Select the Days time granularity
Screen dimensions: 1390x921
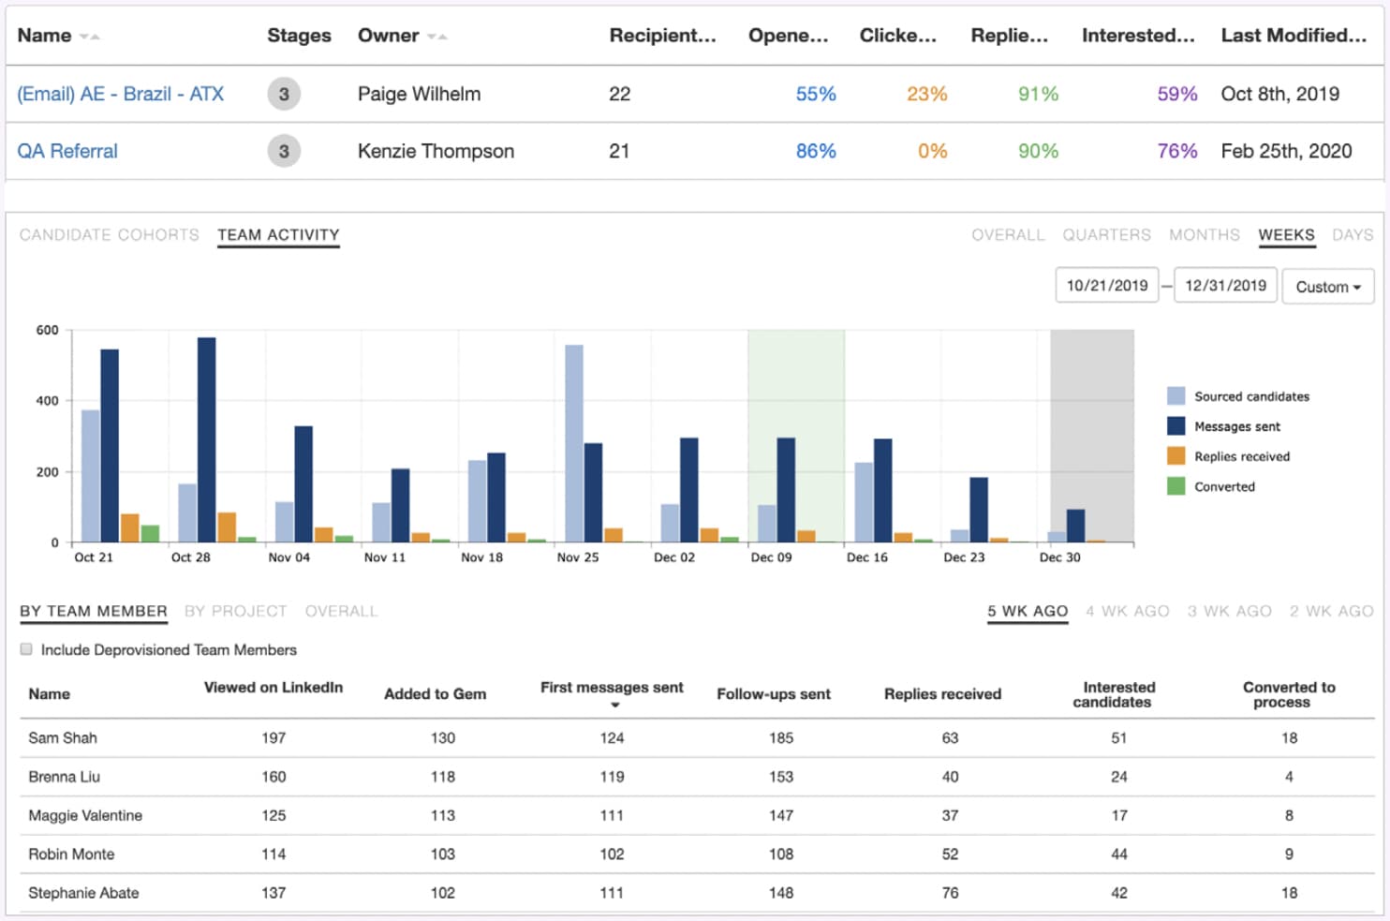coord(1353,234)
